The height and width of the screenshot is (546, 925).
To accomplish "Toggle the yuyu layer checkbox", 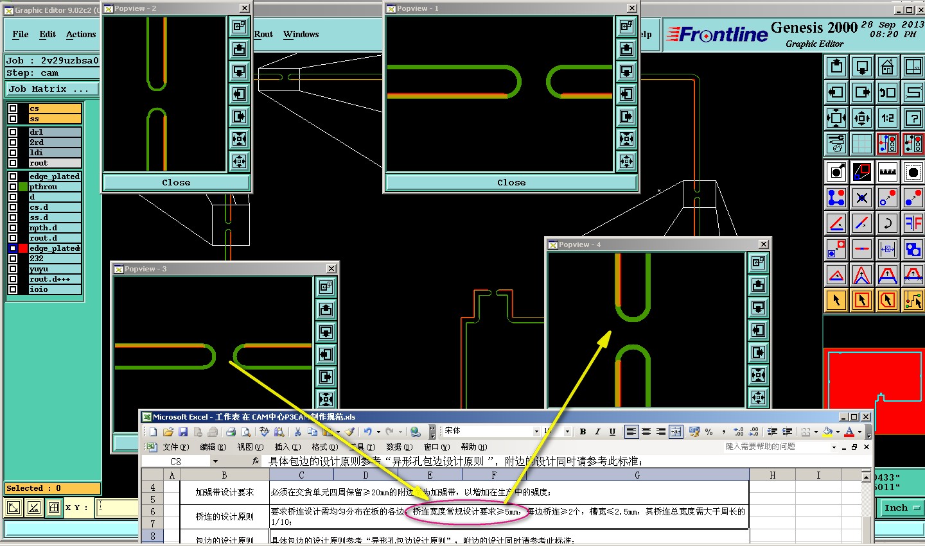I will [x=12, y=269].
